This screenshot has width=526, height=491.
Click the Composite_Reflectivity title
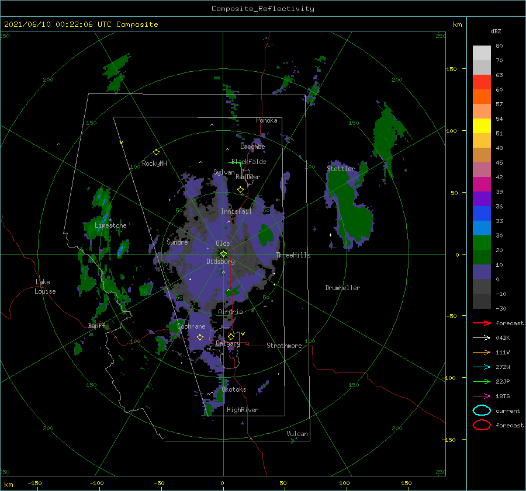tap(262, 9)
